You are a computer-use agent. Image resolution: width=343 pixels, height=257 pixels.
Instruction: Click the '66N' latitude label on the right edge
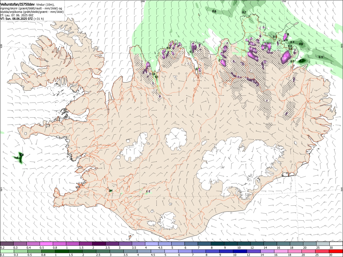[x=342, y=46]
